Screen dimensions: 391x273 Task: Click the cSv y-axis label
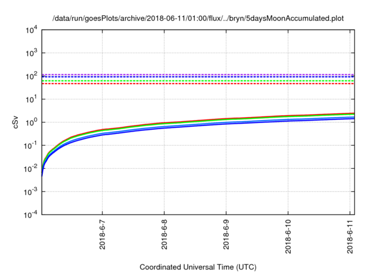coord(15,122)
